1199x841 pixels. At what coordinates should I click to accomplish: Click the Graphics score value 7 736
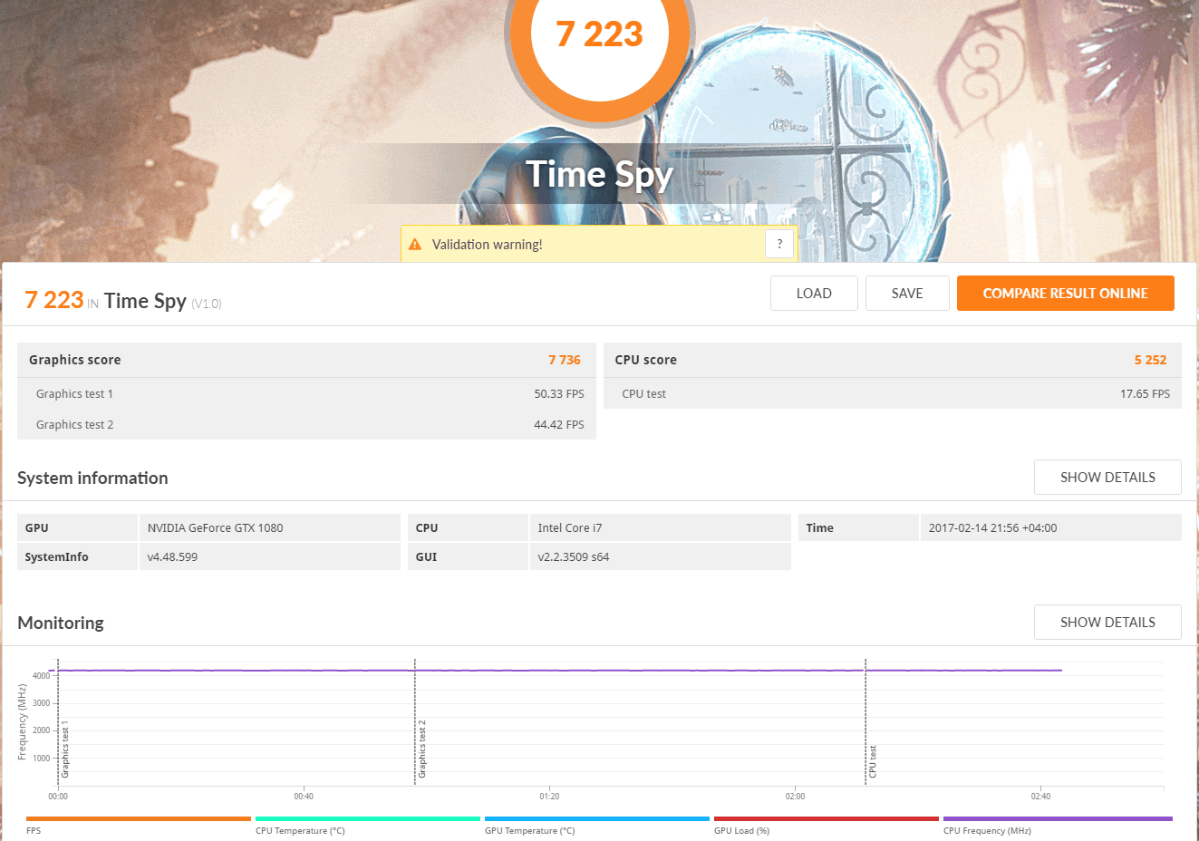[x=564, y=360]
